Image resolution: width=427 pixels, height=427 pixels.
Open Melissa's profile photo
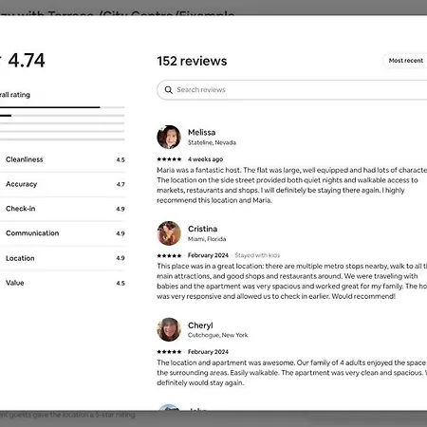[169, 137]
